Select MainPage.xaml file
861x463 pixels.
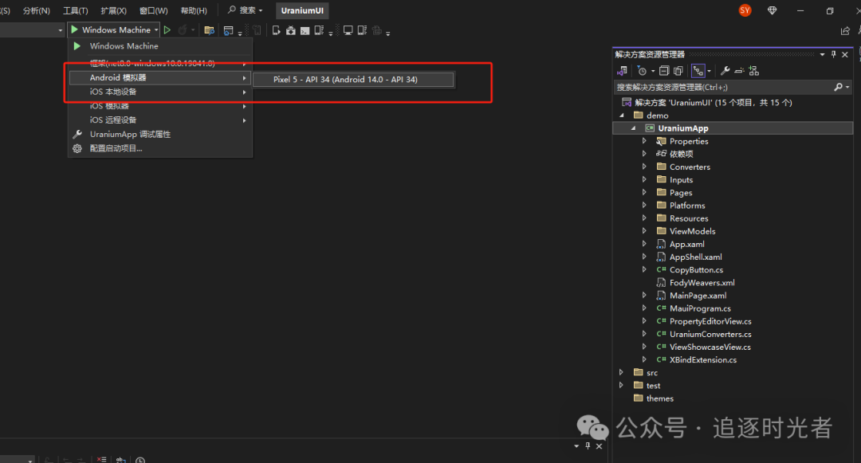point(698,295)
